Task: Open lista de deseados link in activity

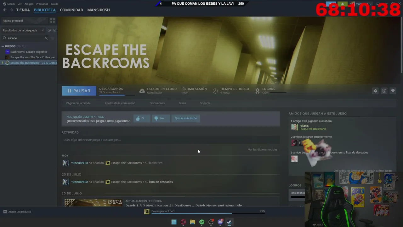Action: point(161,182)
